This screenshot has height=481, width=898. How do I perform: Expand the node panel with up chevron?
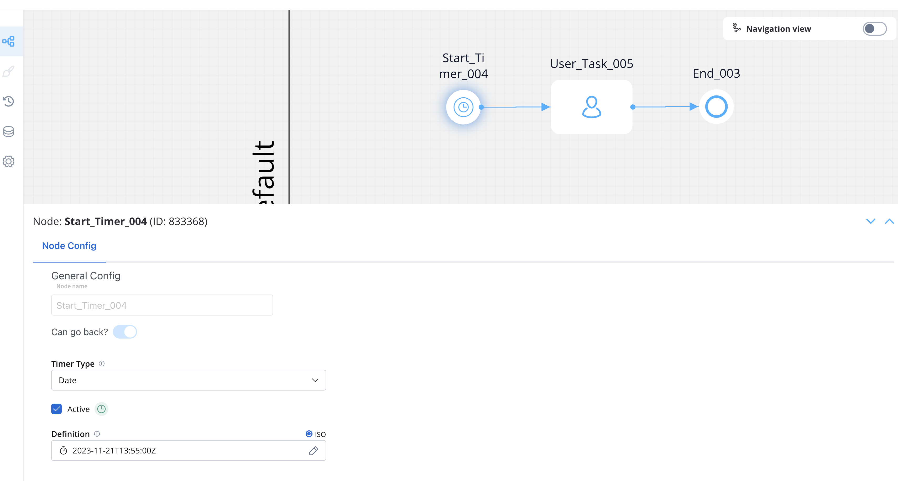890,221
